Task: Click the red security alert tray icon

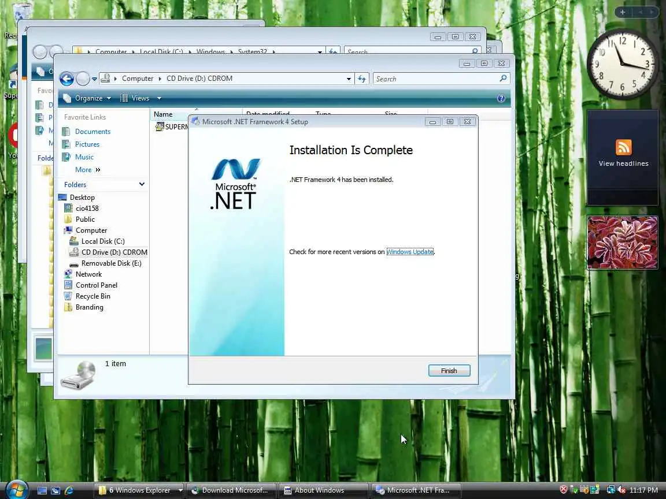Action: pyautogui.click(x=564, y=490)
